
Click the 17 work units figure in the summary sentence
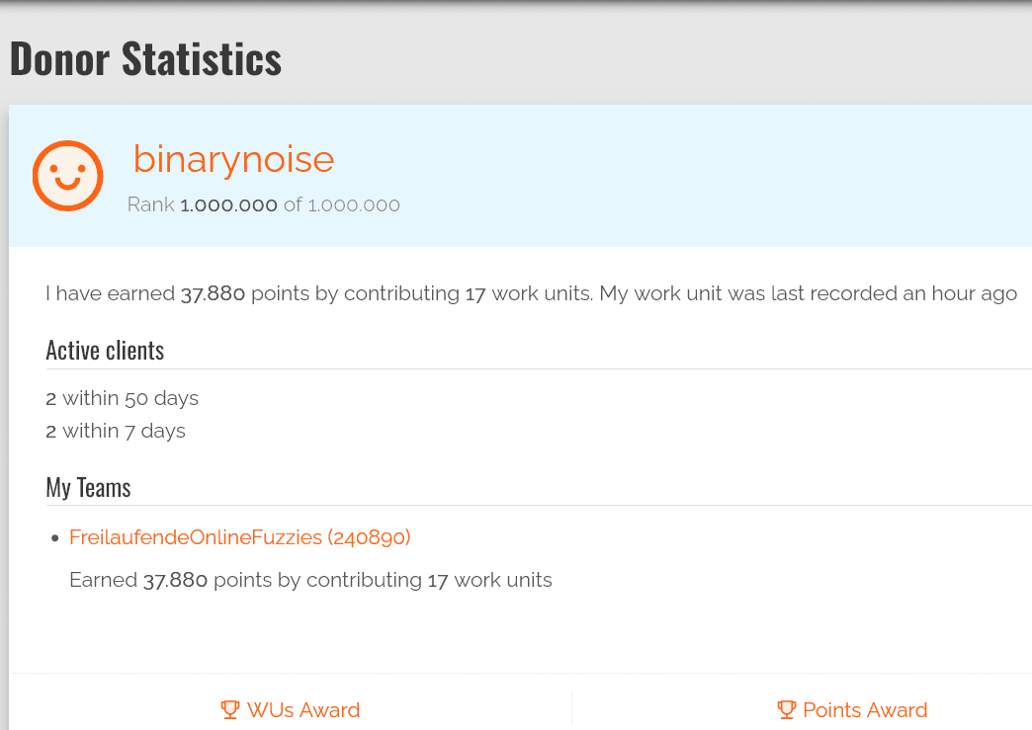pyautogui.click(x=475, y=293)
